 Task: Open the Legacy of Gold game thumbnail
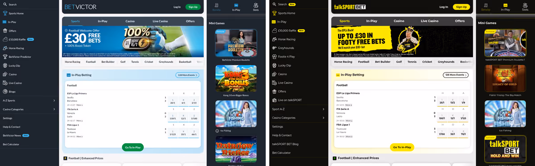505,79
